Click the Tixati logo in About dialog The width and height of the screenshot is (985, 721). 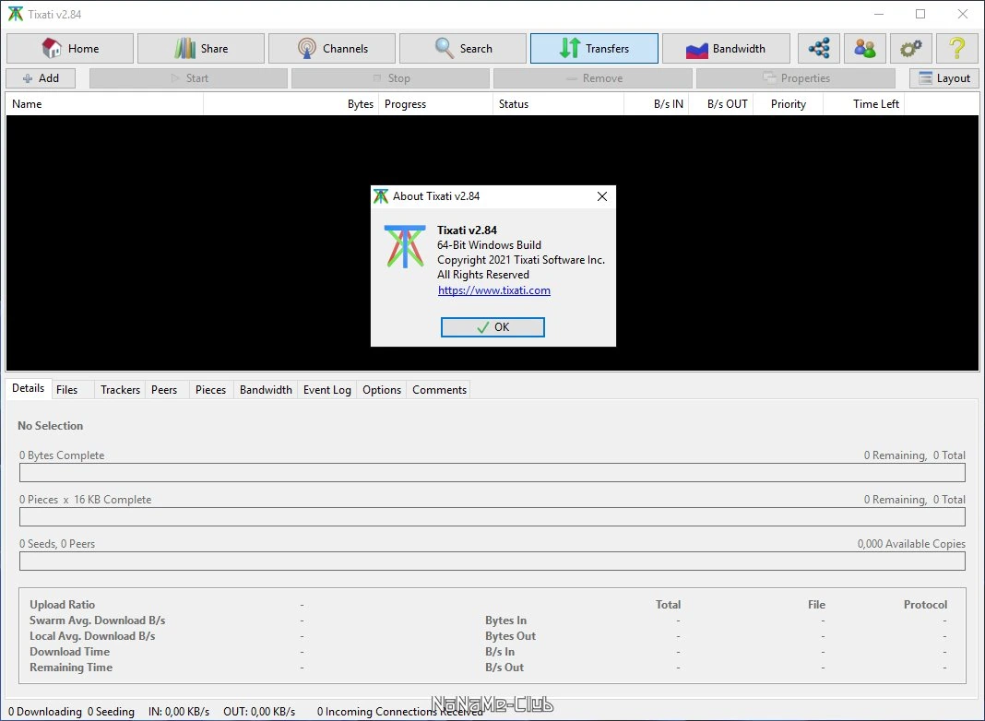405,246
